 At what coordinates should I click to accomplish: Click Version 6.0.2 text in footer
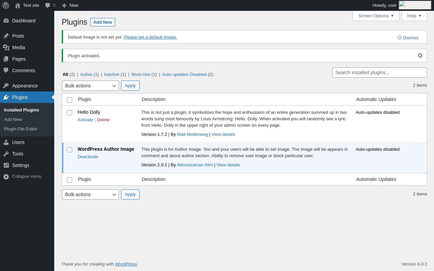point(414,264)
